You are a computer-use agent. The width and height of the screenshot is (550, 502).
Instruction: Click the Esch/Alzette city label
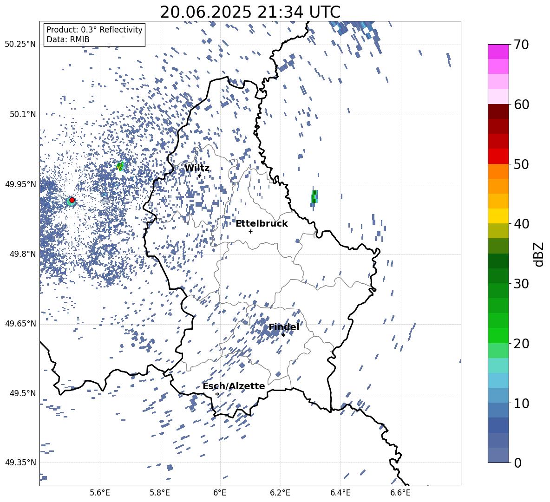coord(234,386)
